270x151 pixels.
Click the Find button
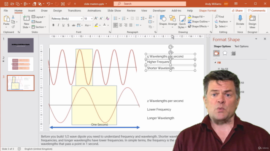pos(219,17)
